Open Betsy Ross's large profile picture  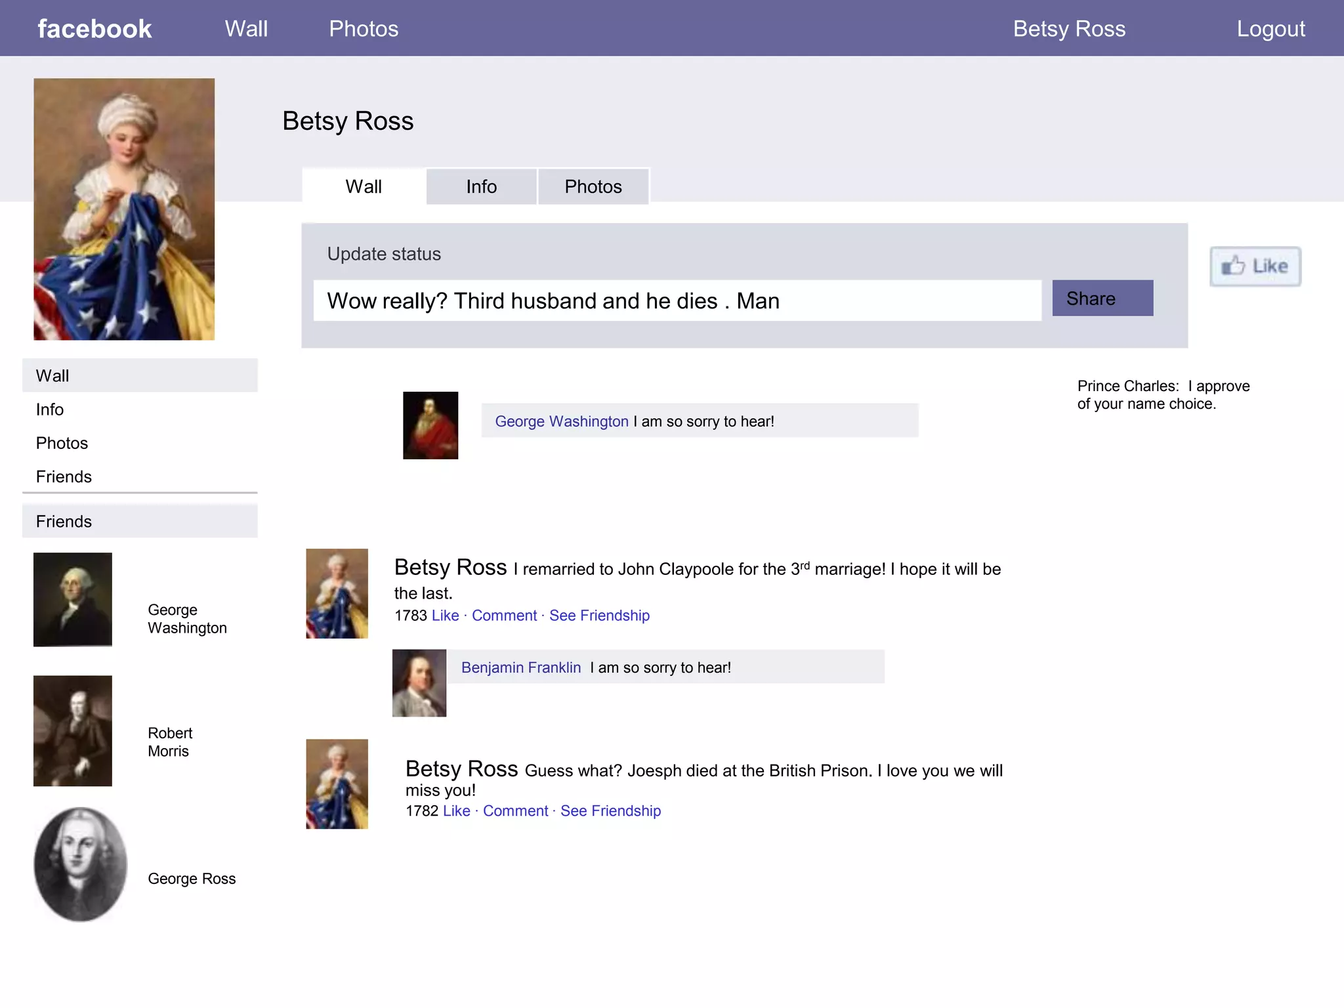click(124, 209)
